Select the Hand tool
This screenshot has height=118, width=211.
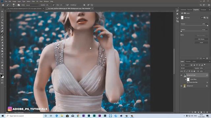(2, 66)
